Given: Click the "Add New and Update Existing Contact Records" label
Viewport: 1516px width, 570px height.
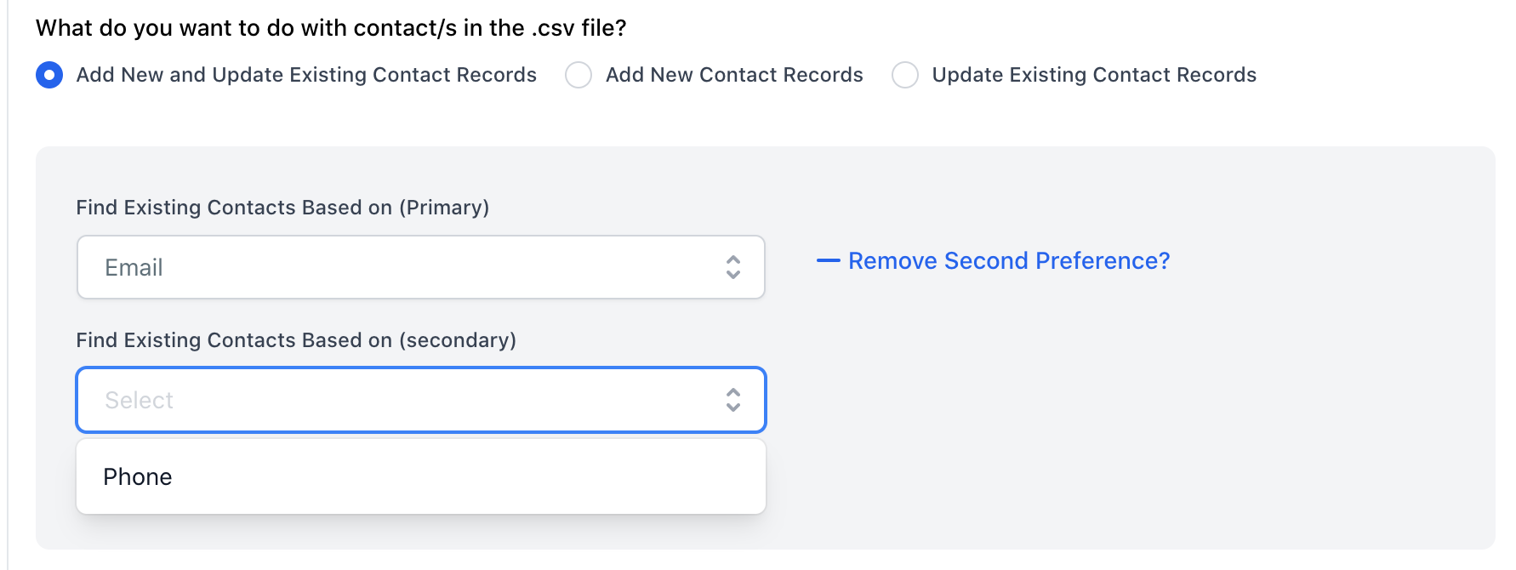Looking at the screenshot, I should [x=306, y=75].
